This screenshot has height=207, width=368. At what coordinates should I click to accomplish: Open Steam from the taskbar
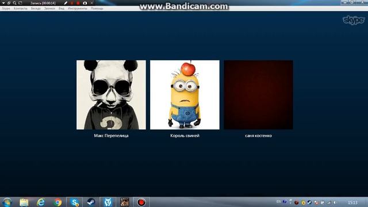(x=91, y=202)
